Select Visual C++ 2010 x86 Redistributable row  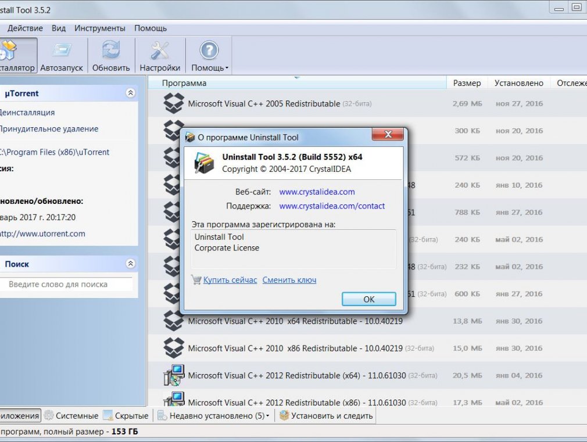pos(367,348)
